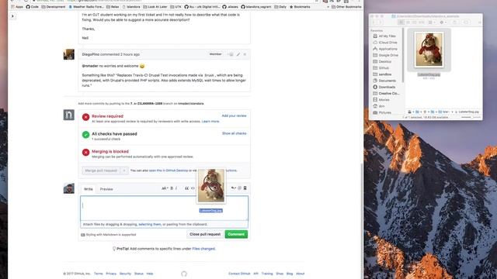Expand the collapsed side panel arrow
497x279 pixels.
(x=12, y=16)
